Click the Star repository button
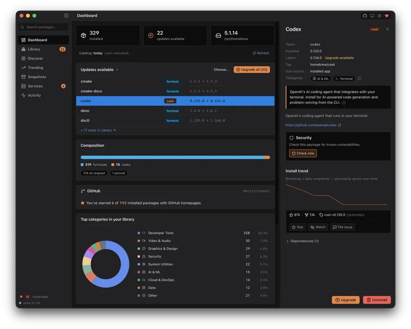411x329 pixels. pyautogui.click(x=297, y=227)
